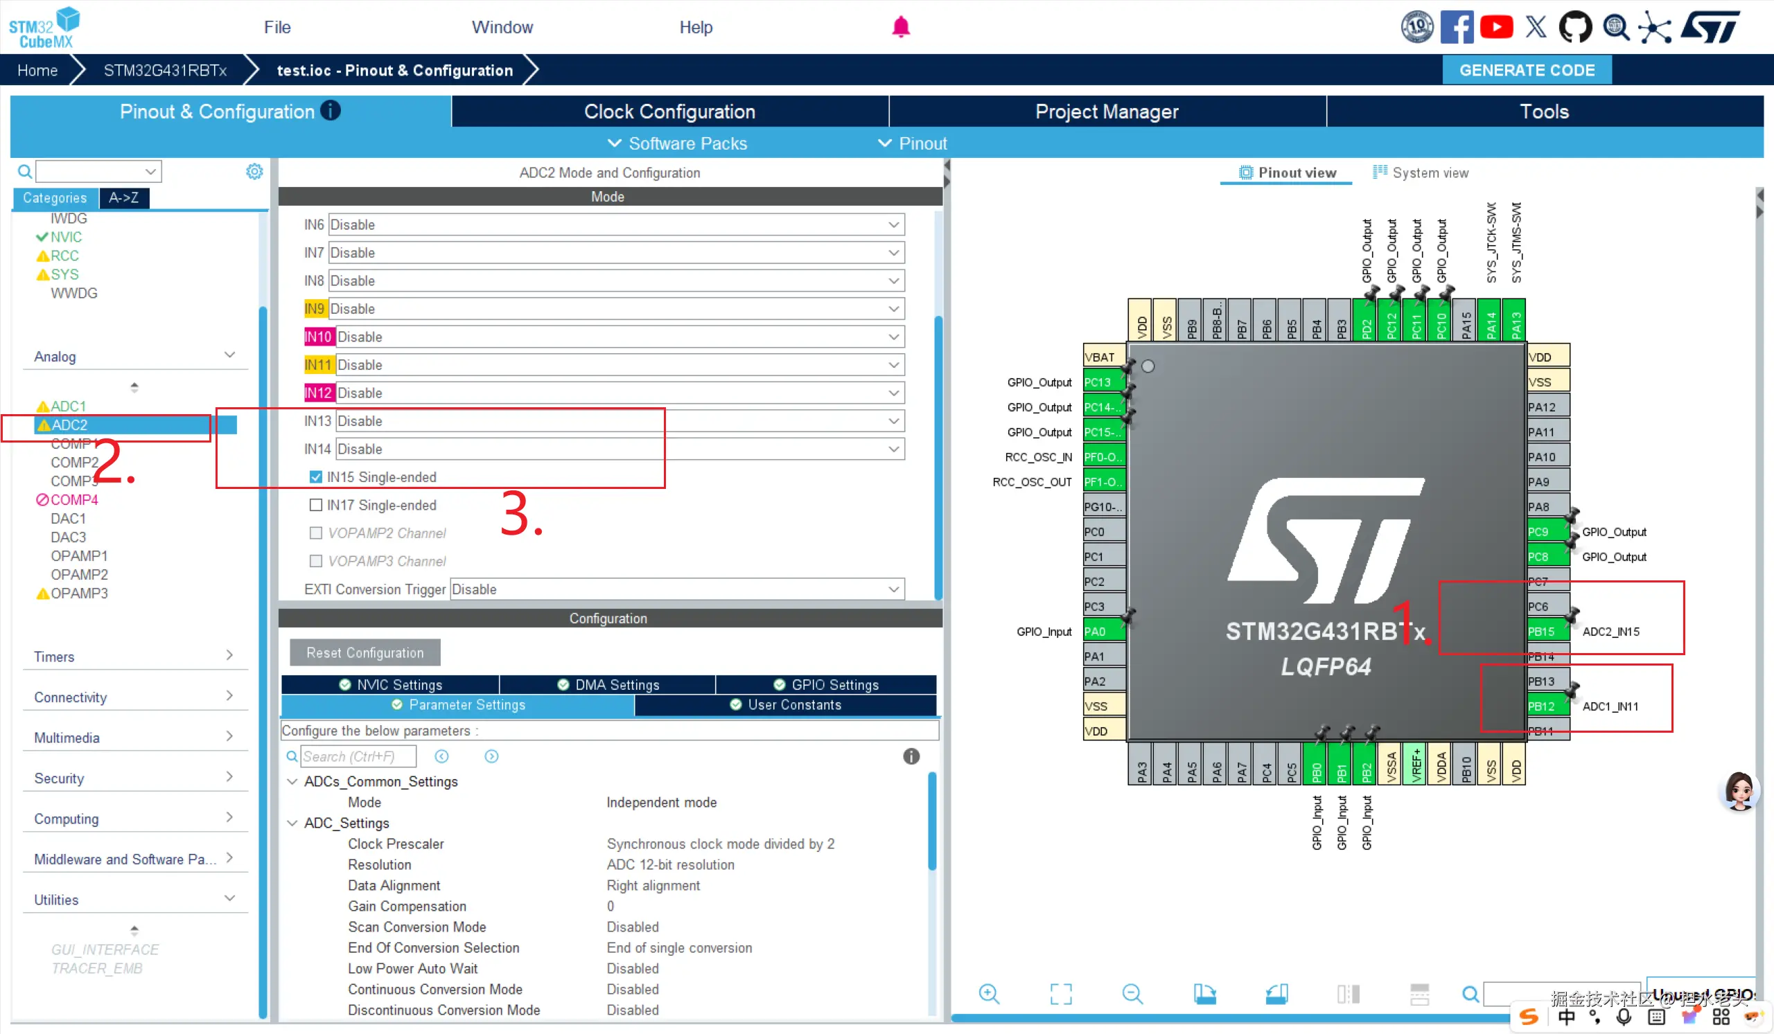The height and width of the screenshot is (1034, 1774).
Task: Collapse the ADC_Settings group
Action: pos(292,823)
